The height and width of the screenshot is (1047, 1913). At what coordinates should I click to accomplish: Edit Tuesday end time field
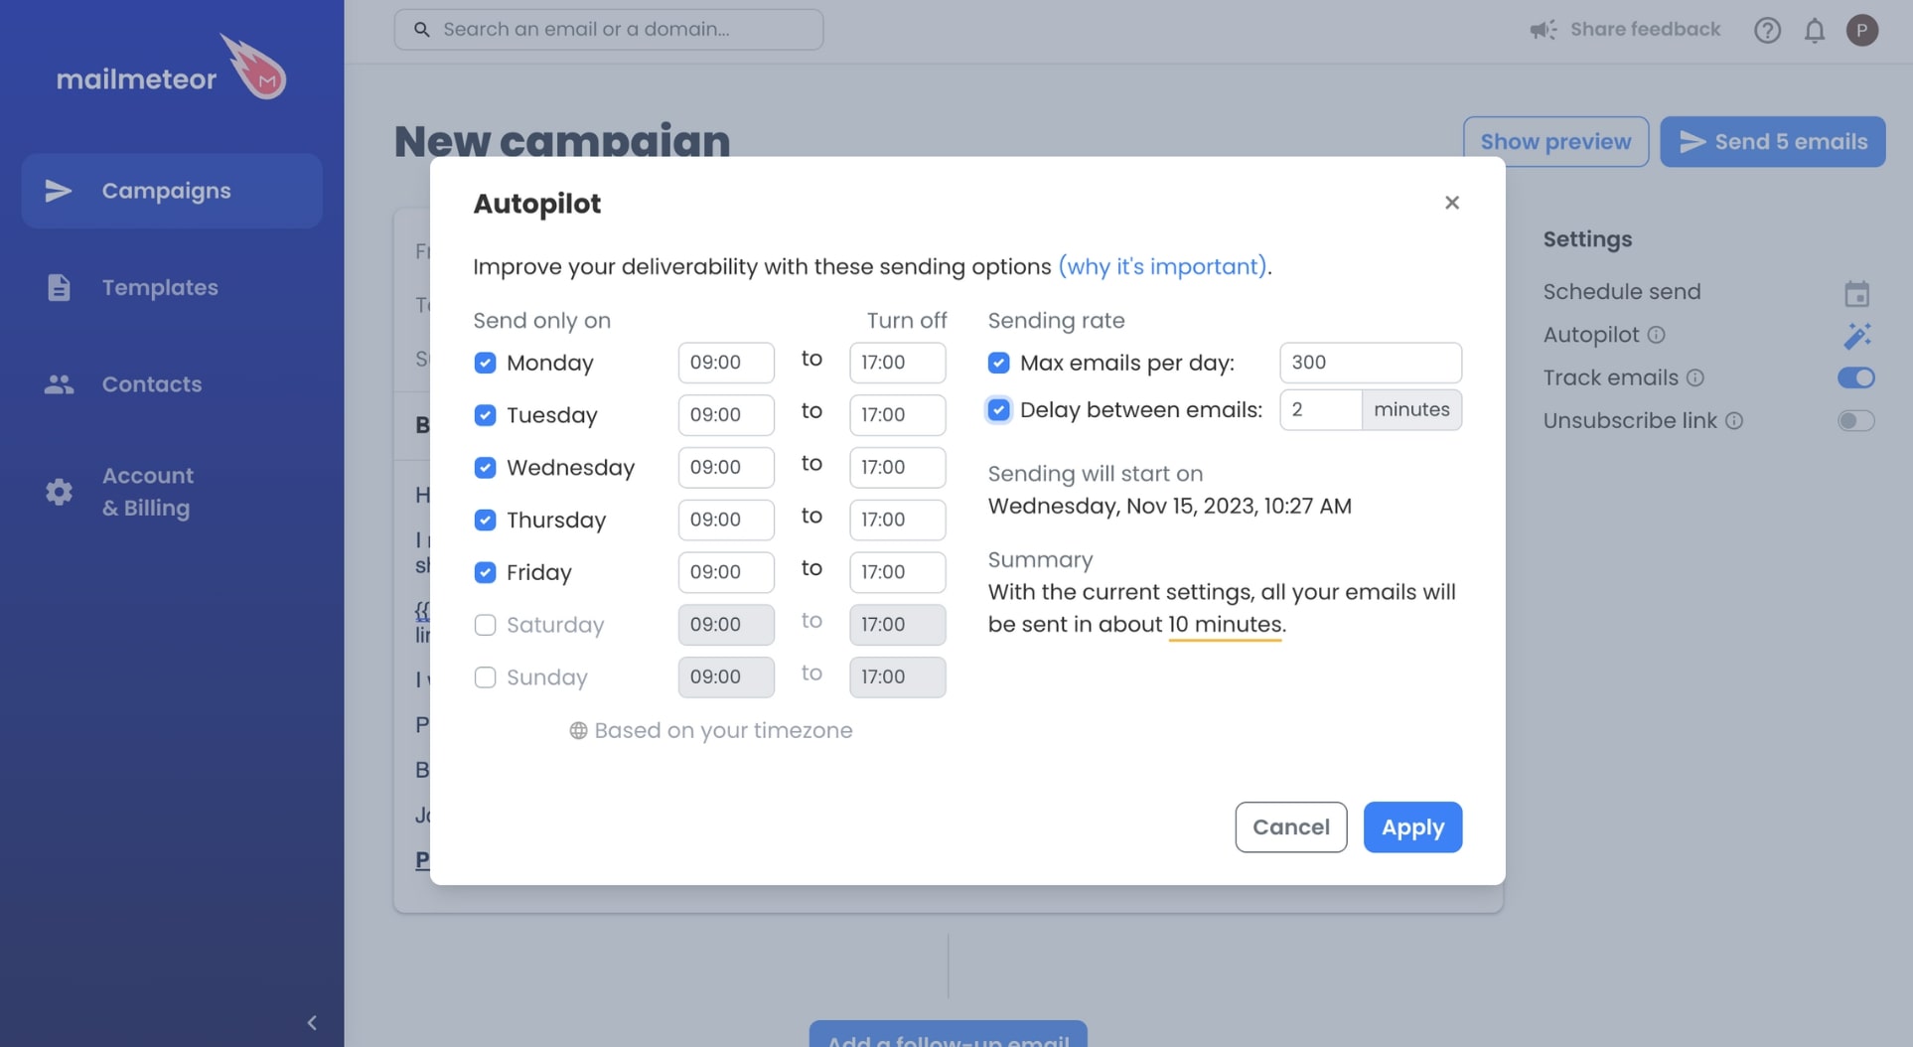(897, 415)
